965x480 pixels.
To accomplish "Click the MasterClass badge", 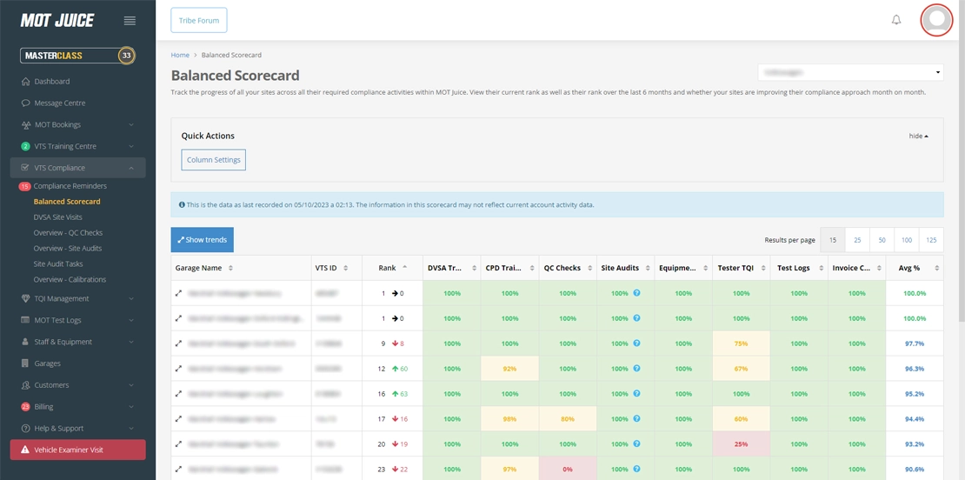I will 77,56.
